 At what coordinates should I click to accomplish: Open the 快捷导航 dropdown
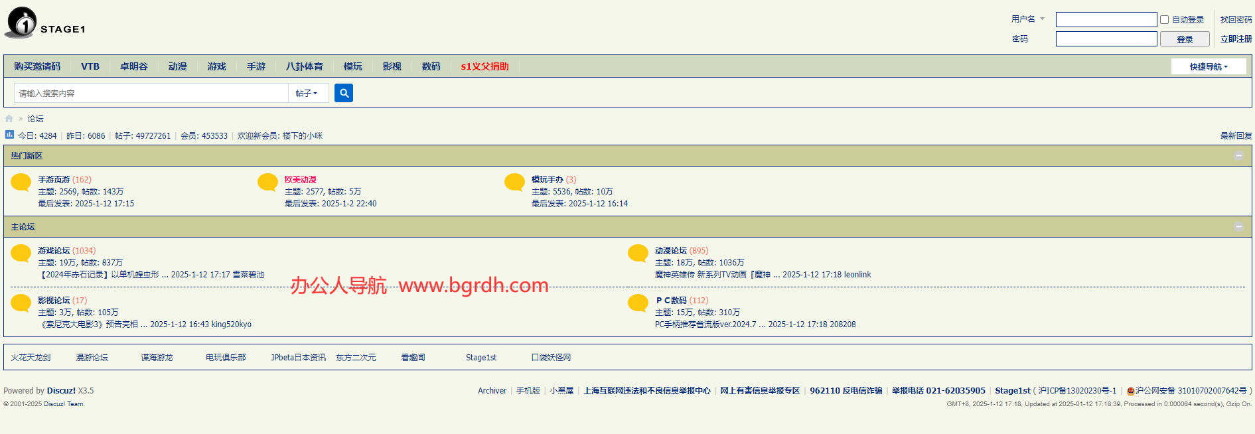click(1208, 66)
